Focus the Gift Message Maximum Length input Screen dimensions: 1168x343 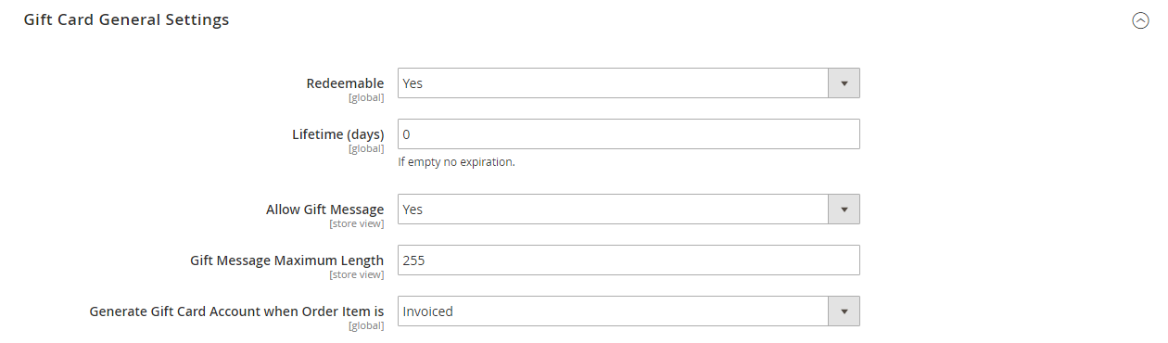tap(628, 260)
